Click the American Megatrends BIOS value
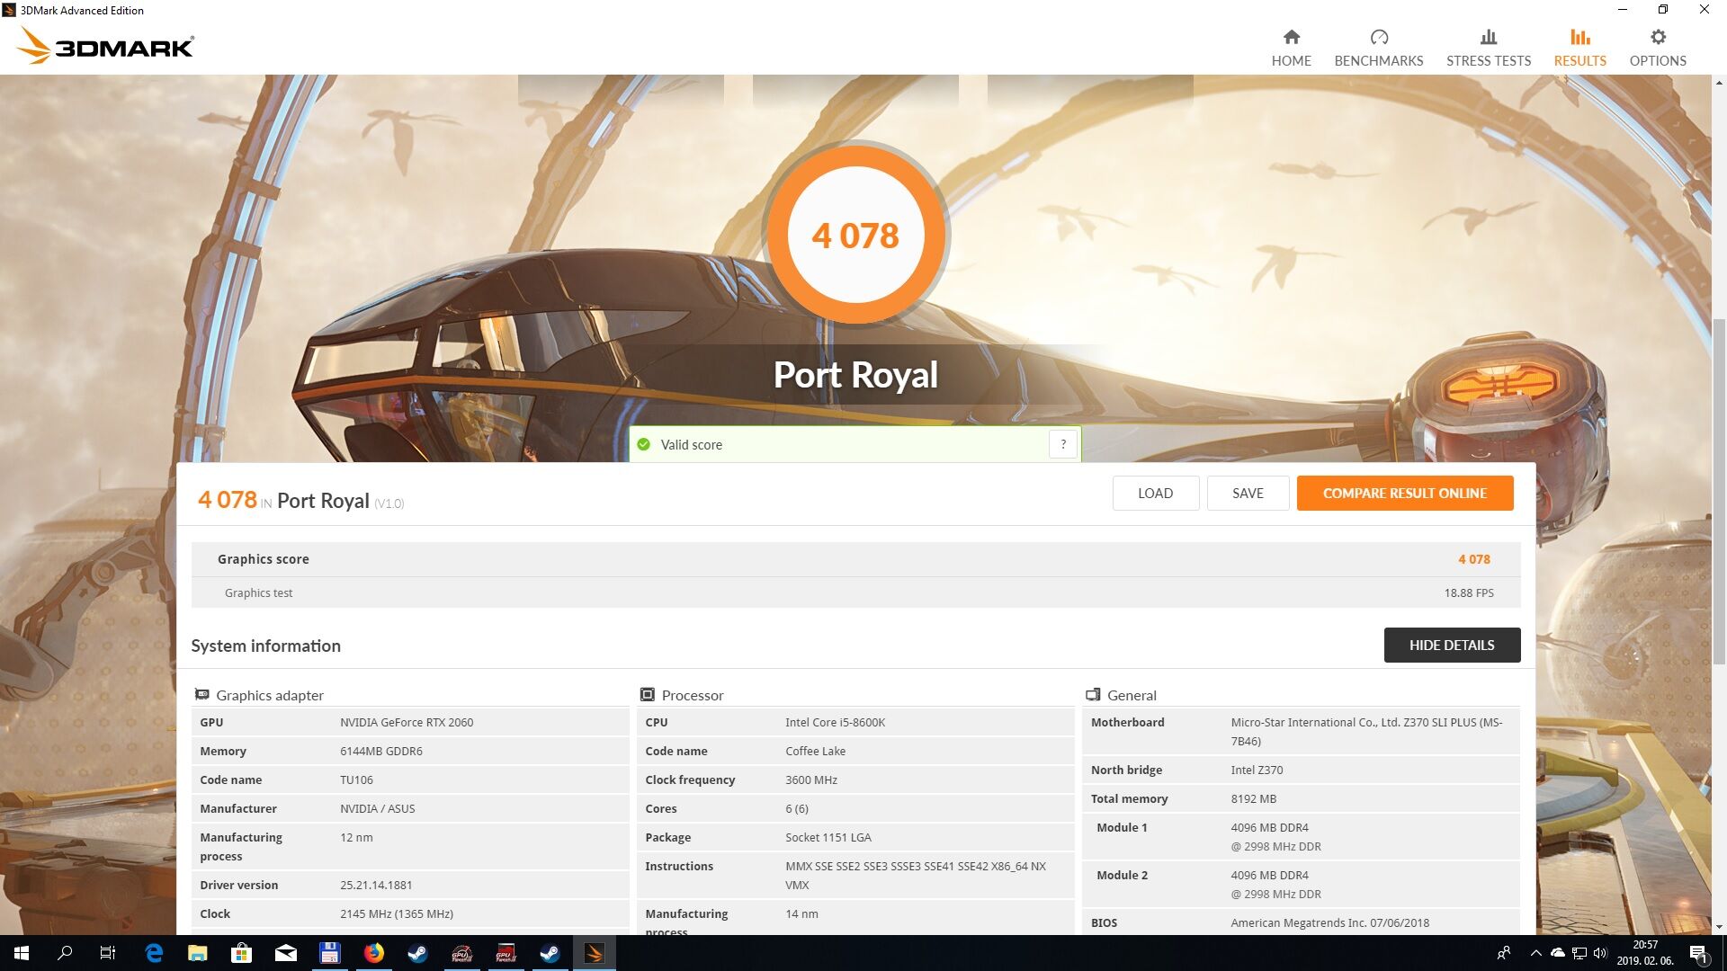 [1329, 922]
